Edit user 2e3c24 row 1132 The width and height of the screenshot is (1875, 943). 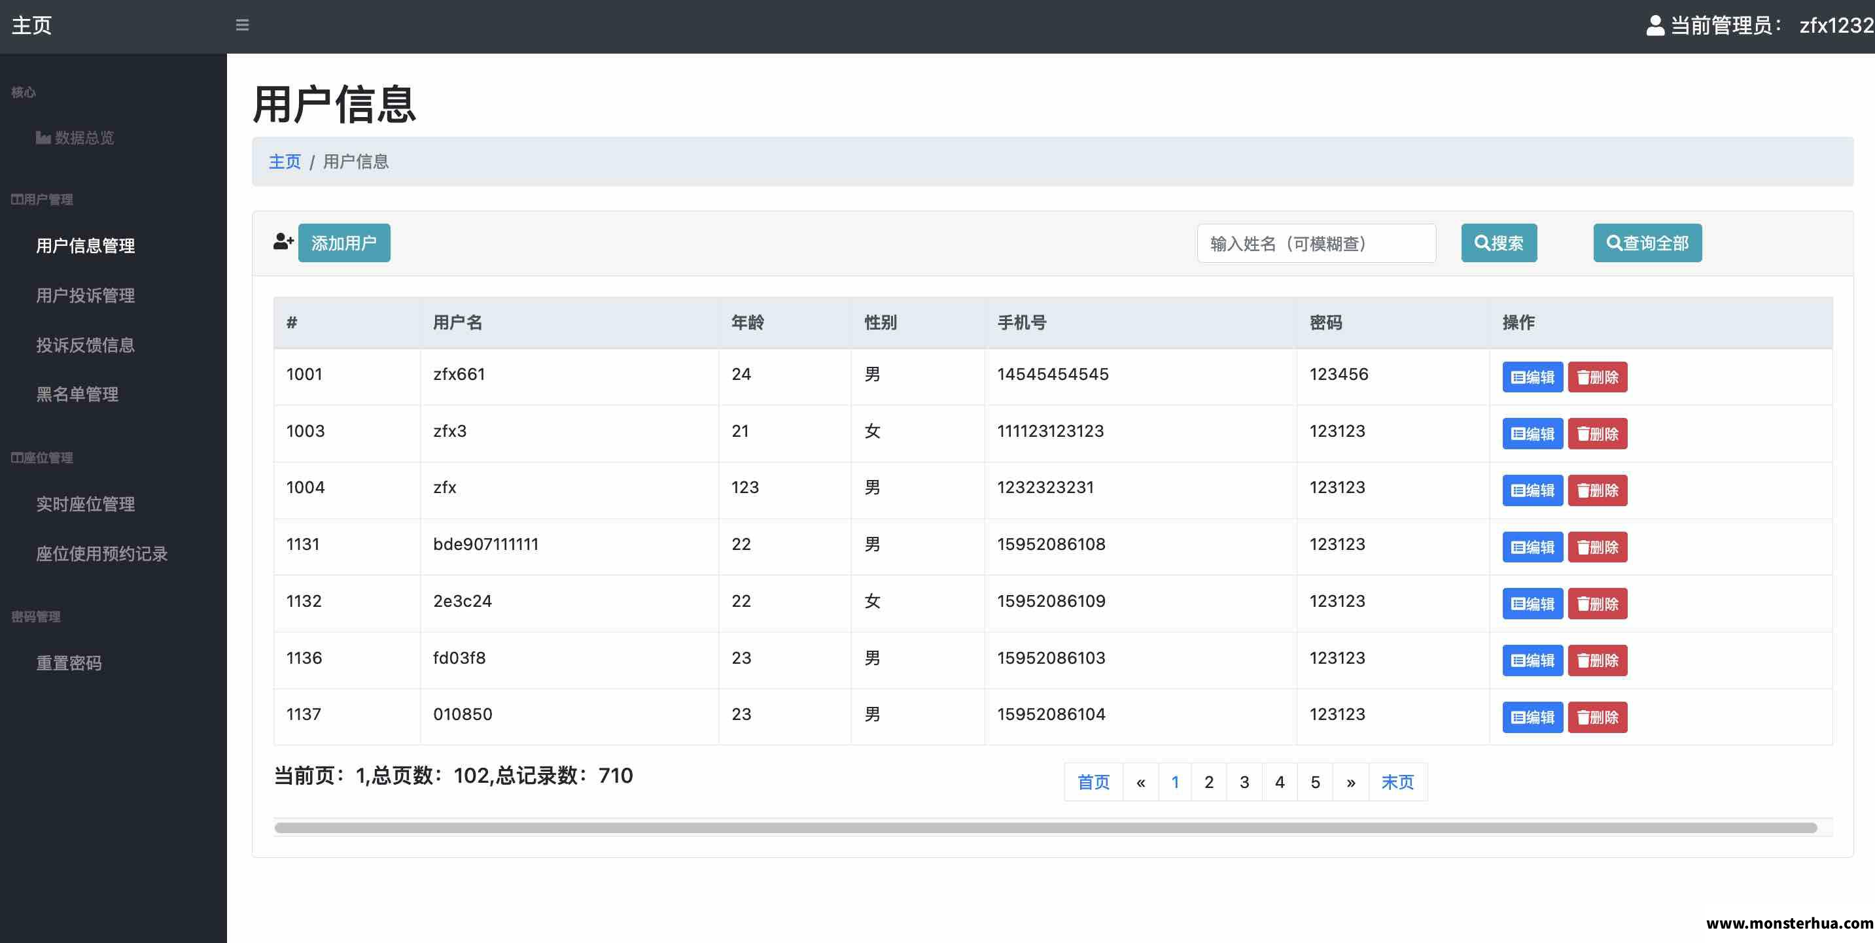[x=1532, y=604]
